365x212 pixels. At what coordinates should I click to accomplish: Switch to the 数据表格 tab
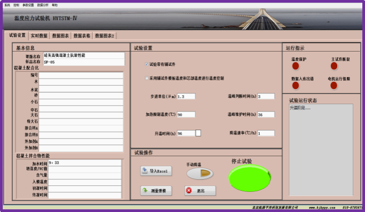coord(82,36)
